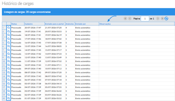Go to first page of listing
The height and width of the screenshot is (101, 175).
(x=125, y=19)
